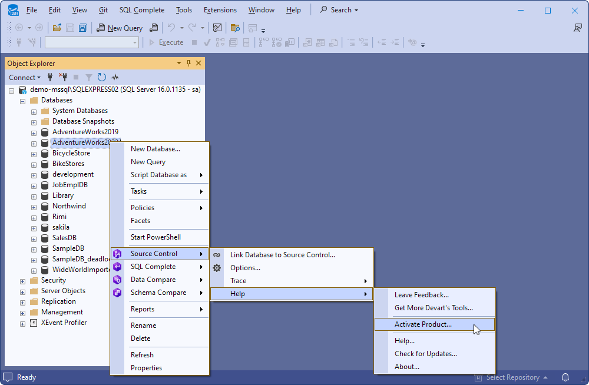Open the Git menu
Screen dimensions: 589x385
pyautogui.click(x=103, y=10)
